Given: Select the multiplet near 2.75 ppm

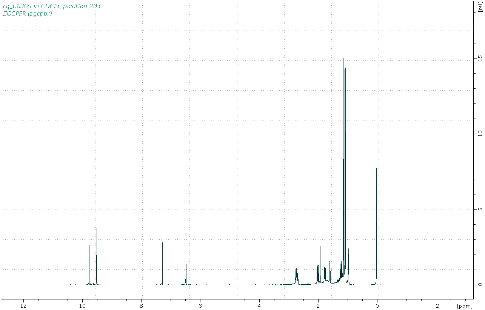Looking at the screenshot, I should tap(296, 276).
